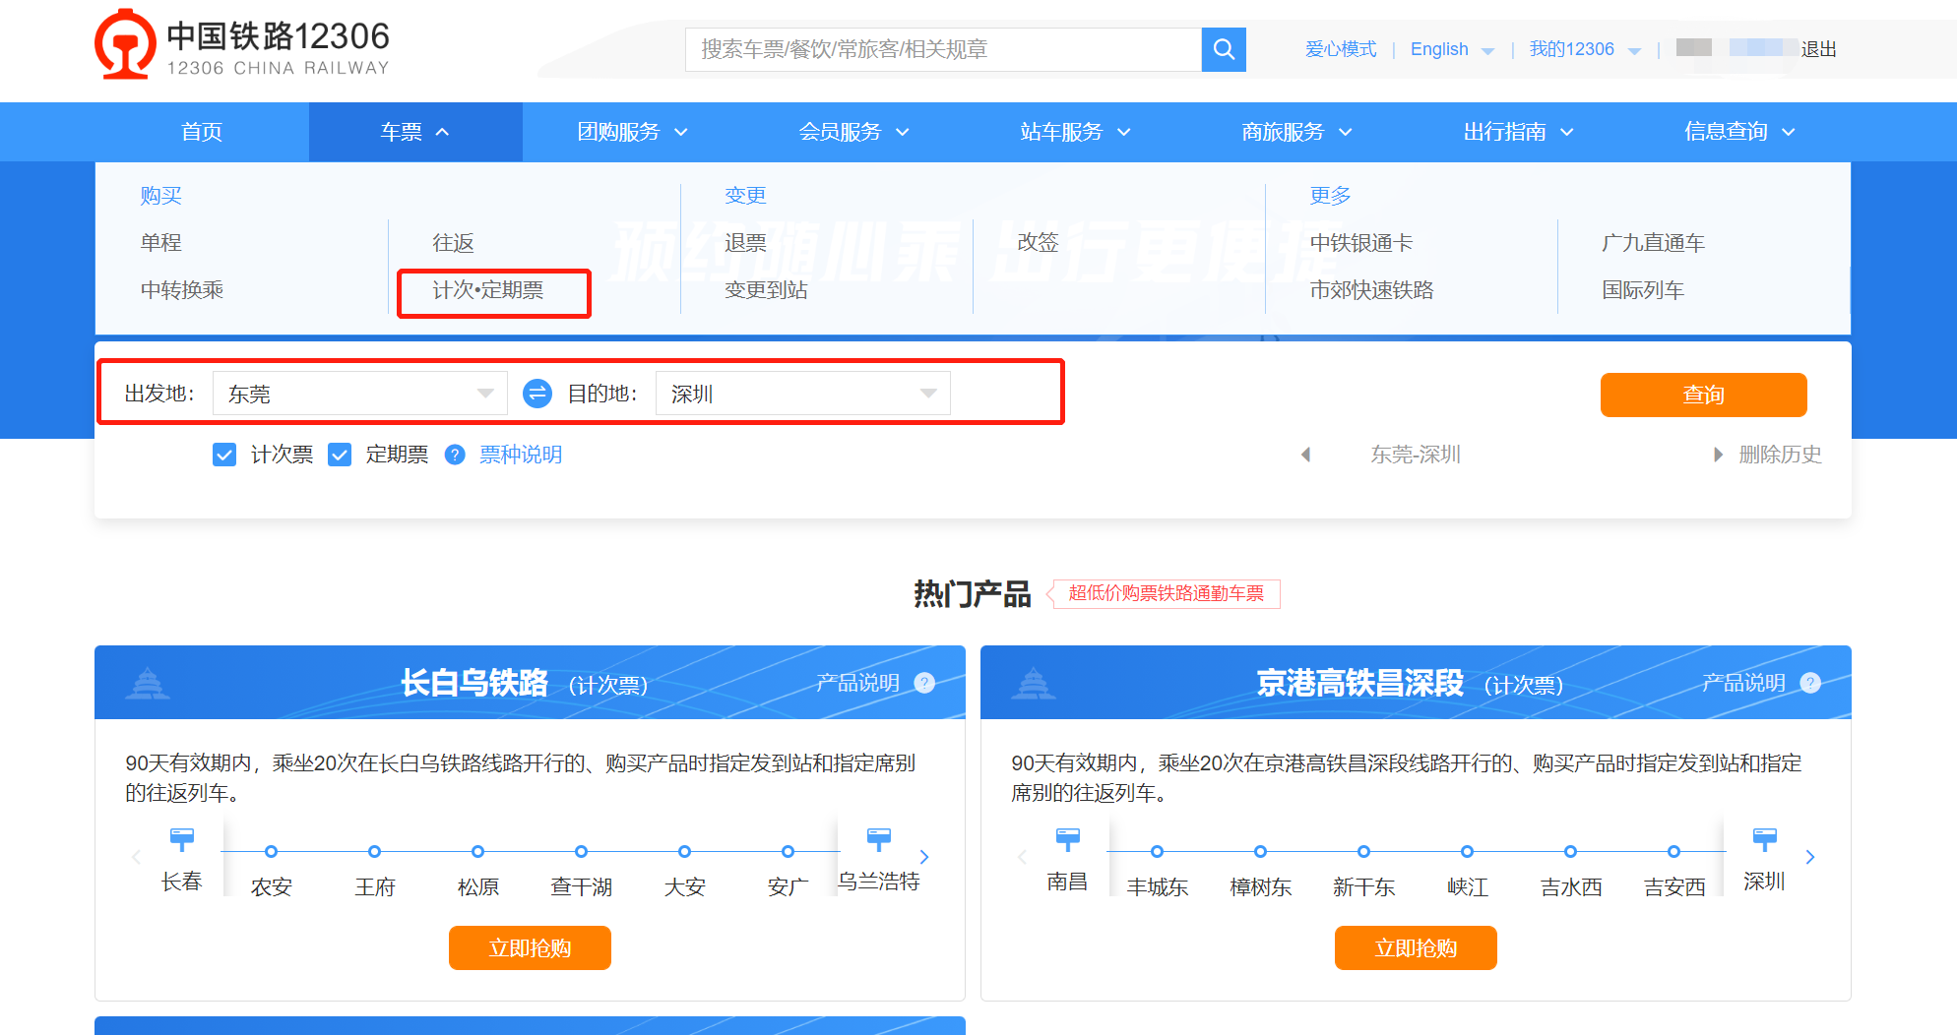Screen dimensions: 1957x1035
Task: Go back in 京港高铁昌深段 station list
Action: tap(1022, 857)
